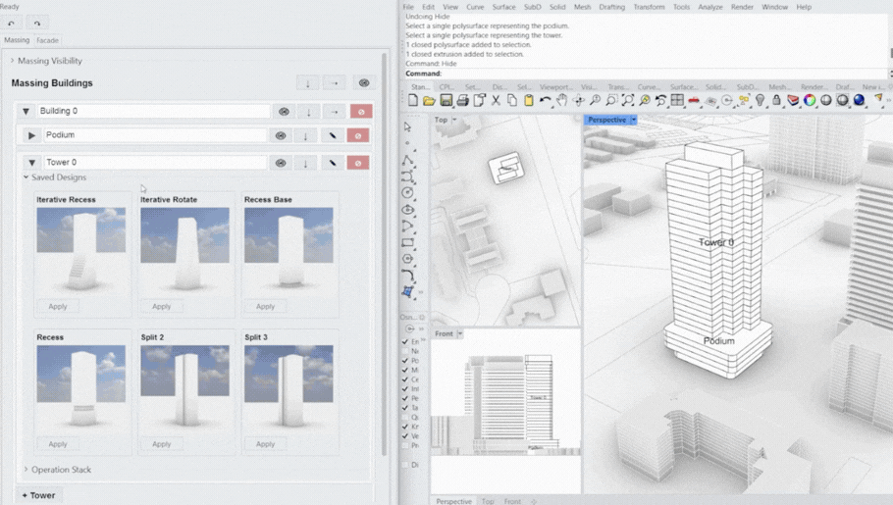Click the left panel vertical scrollbar
The width and height of the screenshot is (893, 505).
coord(385,253)
